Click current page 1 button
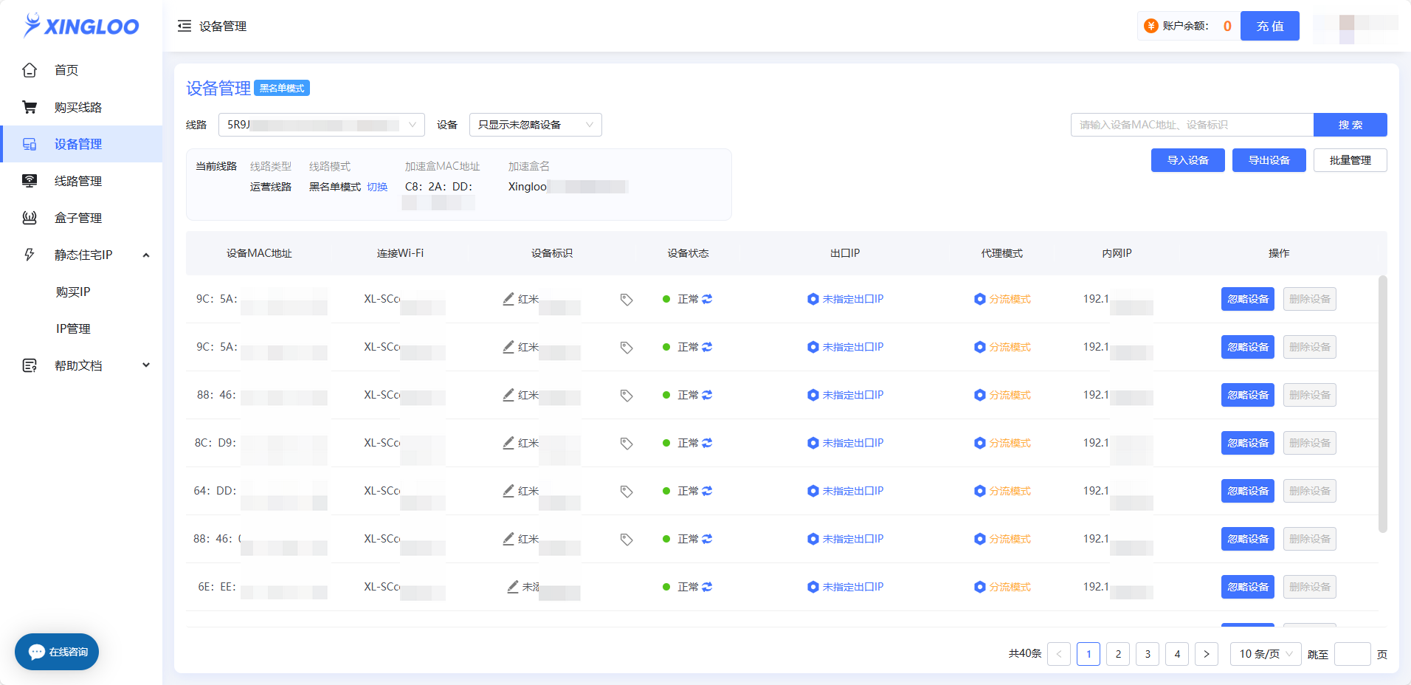The image size is (1411, 685). tap(1089, 654)
